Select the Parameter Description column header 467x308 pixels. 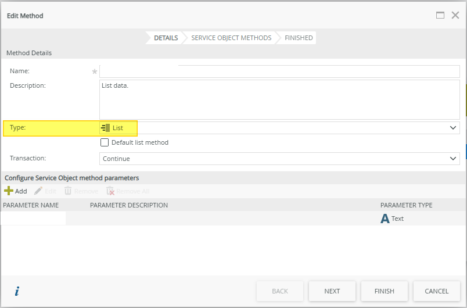[129, 205]
